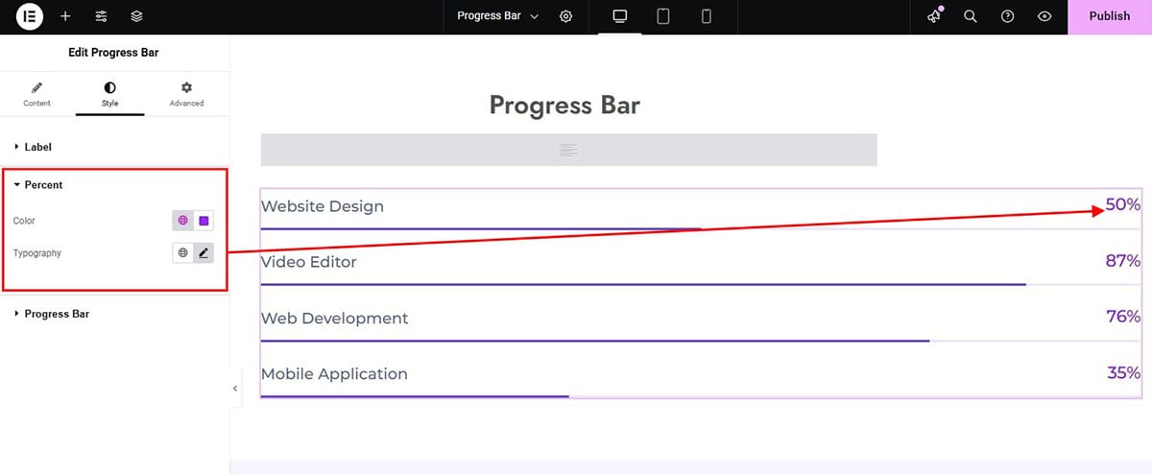Open the purple Percent color swatch

[x=204, y=221]
